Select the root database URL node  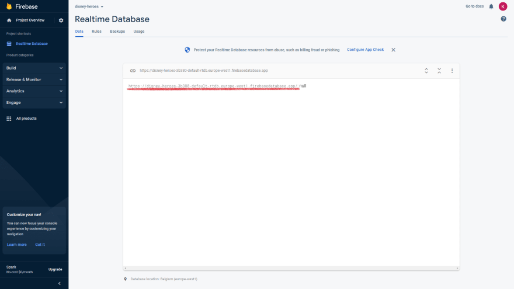(x=213, y=86)
